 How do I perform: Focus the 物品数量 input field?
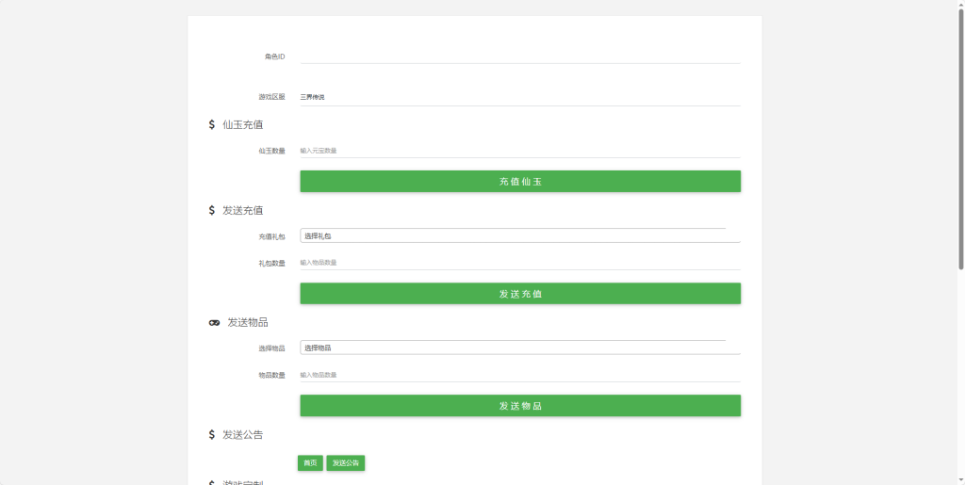point(520,375)
